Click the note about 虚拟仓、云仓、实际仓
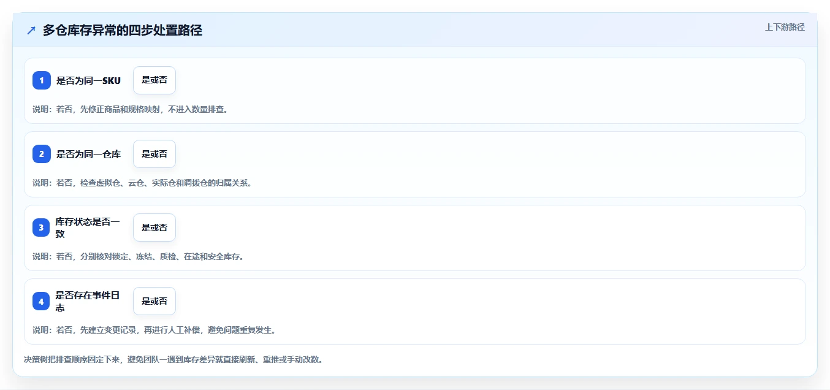Screen dimensions: 830x390 click(x=142, y=183)
